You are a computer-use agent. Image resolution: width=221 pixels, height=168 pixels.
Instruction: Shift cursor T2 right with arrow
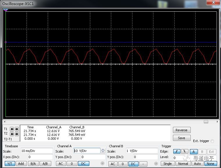tap(17, 134)
